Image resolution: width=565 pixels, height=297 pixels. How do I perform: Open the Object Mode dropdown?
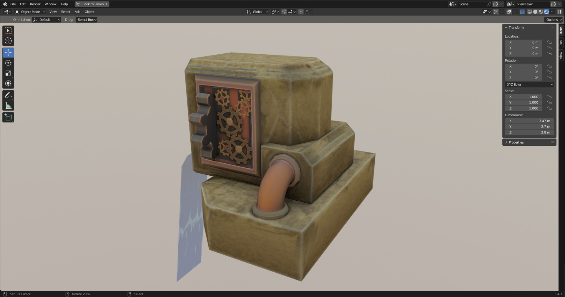(x=30, y=12)
